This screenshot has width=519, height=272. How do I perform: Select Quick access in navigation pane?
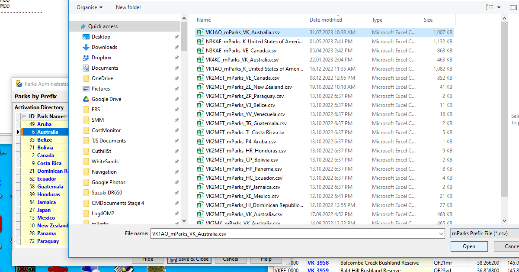click(x=103, y=26)
